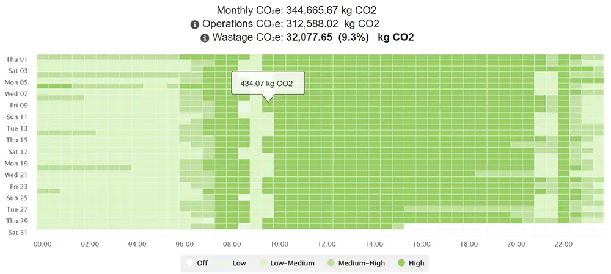Click the Wed 21 day label
This screenshot has height=274, width=611.
16,175
